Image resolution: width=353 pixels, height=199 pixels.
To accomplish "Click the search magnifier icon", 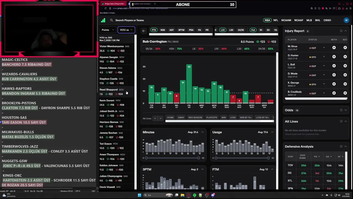I will [111, 20].
